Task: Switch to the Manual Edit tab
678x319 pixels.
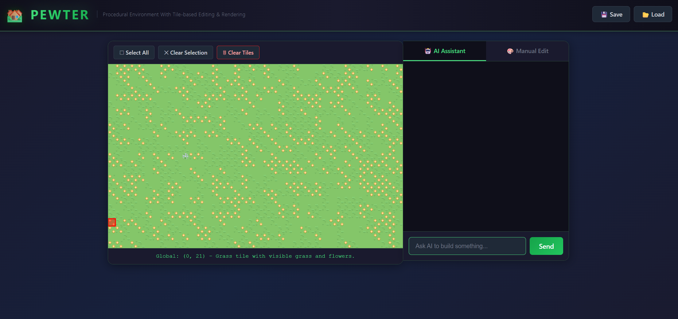Action: (528, 51)
